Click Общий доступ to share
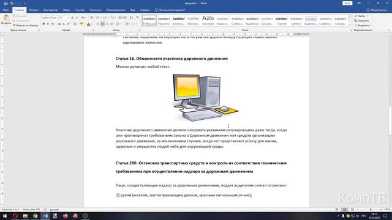Image resolution: width=392 pixels, height=220 pixels. [377, 10]
